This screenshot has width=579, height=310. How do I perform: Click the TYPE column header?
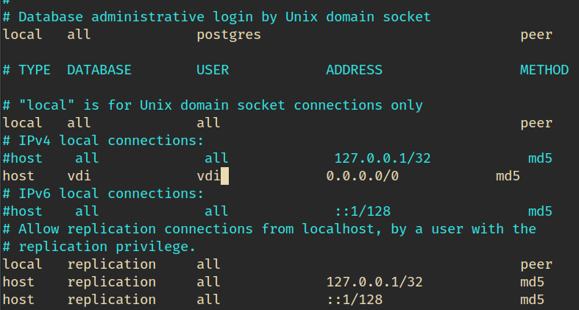pyautogui.click(x=35, y=70)
